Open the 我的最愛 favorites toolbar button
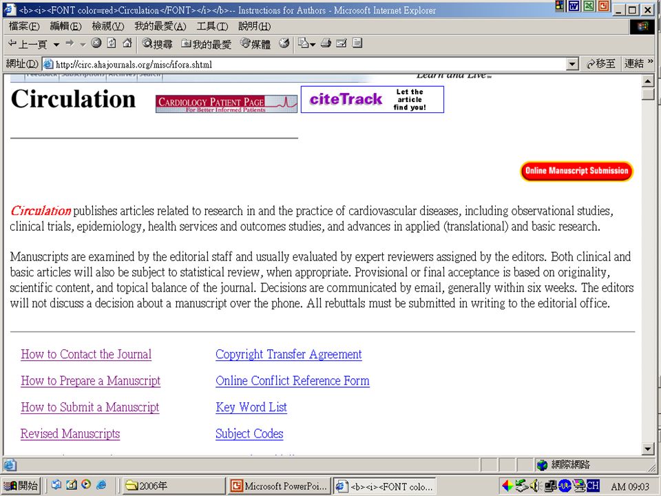 [206, 44]
